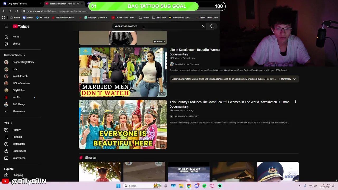Open the kisskh Asian Drama bookmark

click(208, 18)
